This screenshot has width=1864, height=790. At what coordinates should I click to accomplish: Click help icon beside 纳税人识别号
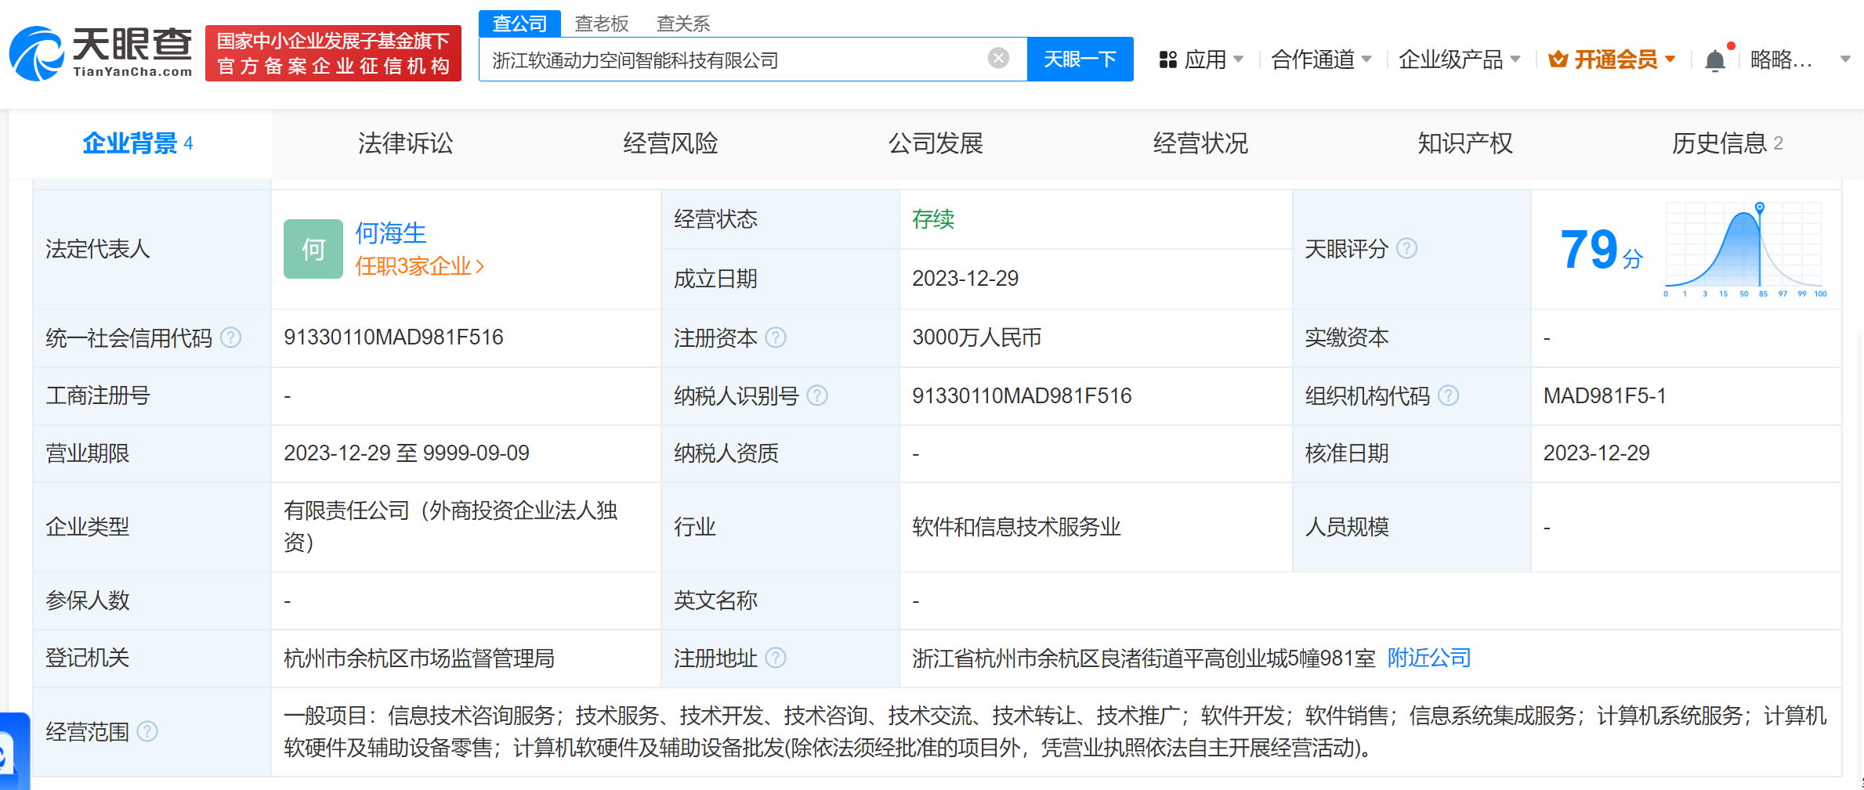816,395
